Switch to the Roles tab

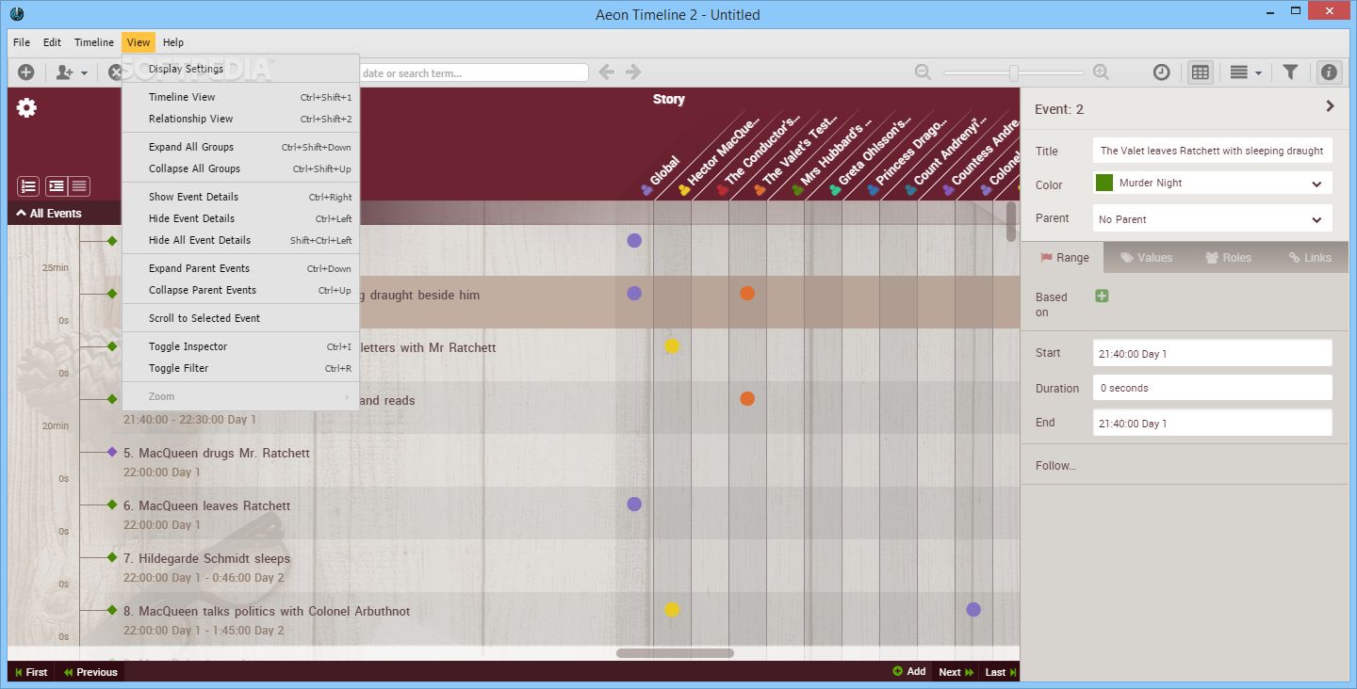[x=1228, y=257]
